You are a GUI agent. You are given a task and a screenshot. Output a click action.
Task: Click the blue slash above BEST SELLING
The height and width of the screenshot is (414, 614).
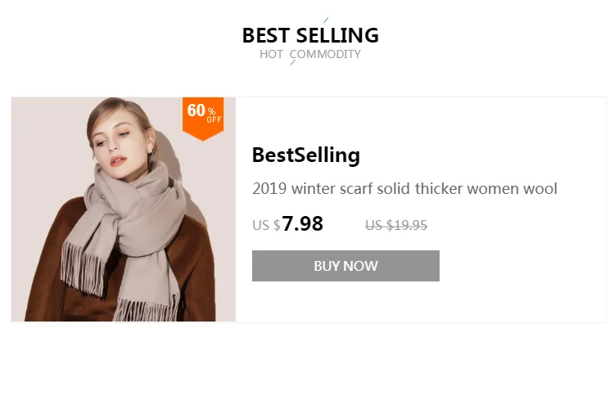click(326, 20)
